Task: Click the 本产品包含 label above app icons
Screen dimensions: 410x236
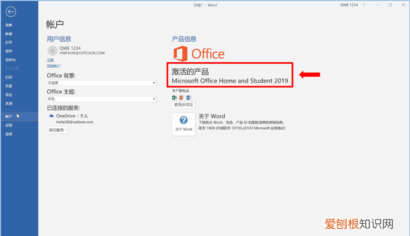Action: (181, 91)
